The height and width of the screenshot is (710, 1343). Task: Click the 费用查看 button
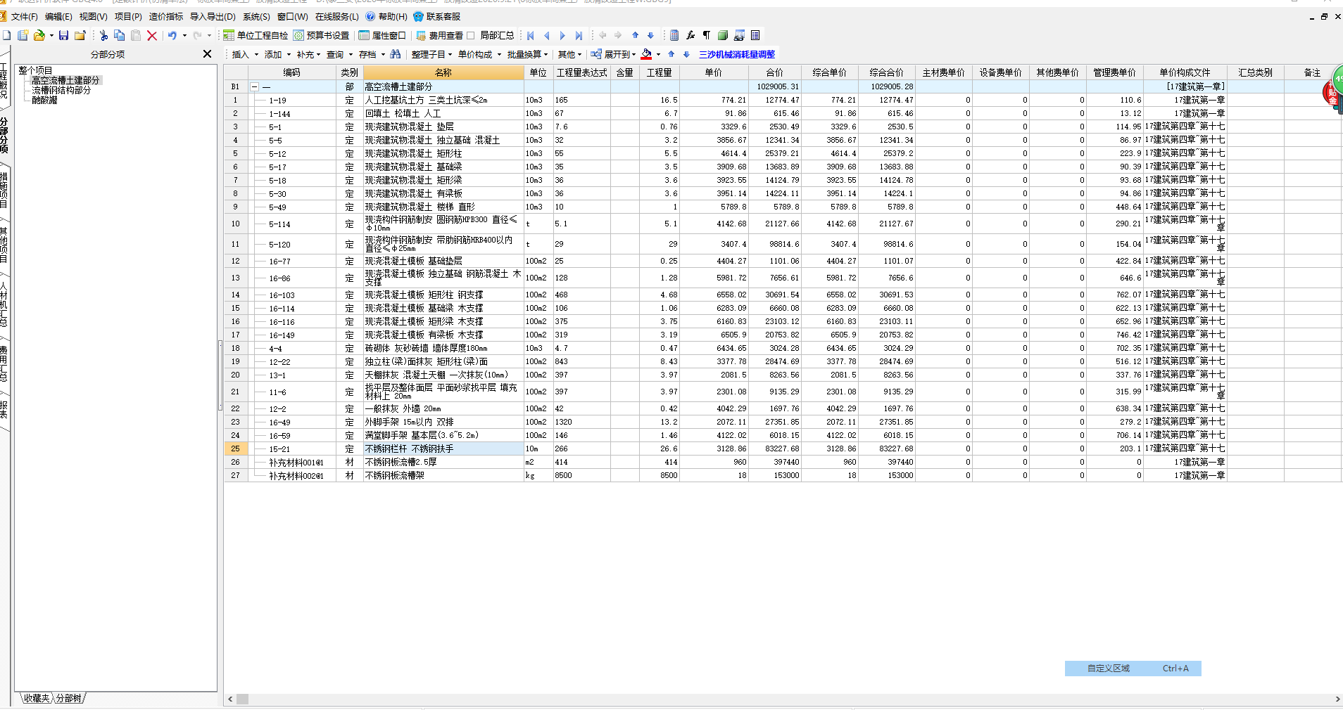(x=439, y=35)
